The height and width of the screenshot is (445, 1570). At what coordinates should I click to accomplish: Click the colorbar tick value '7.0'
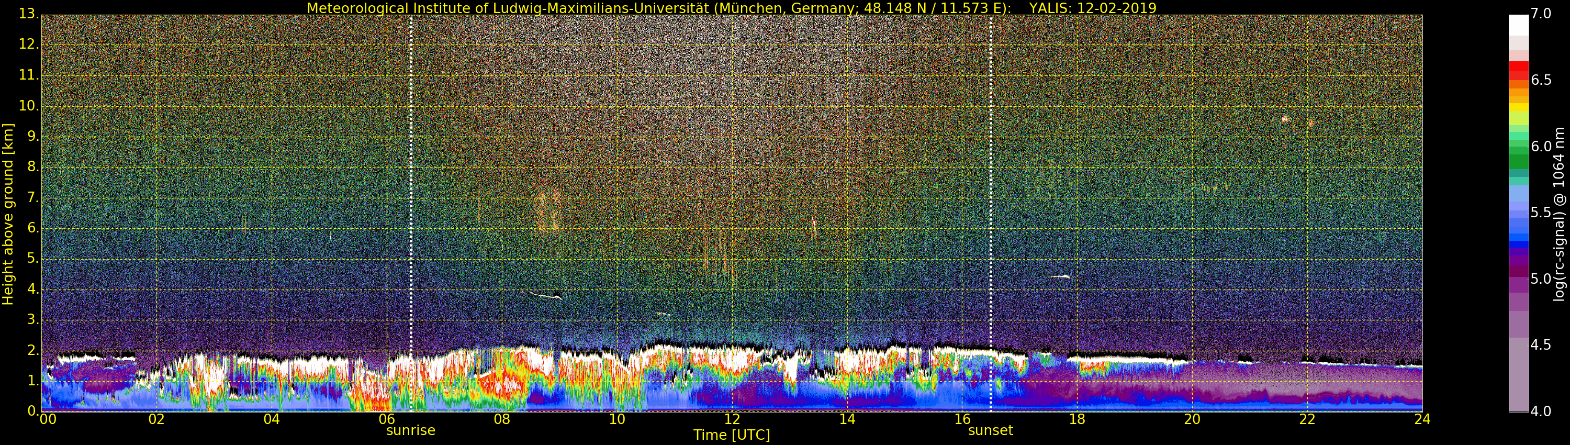click(1541, 14)
